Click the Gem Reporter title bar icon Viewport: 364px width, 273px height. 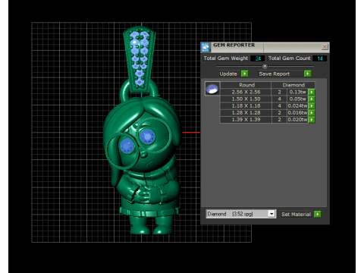(206, 47)
